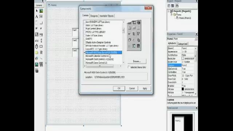Select the BorderStyle property row
The image size is (233, 131).
pyautogui.click(x=181, y=62)
